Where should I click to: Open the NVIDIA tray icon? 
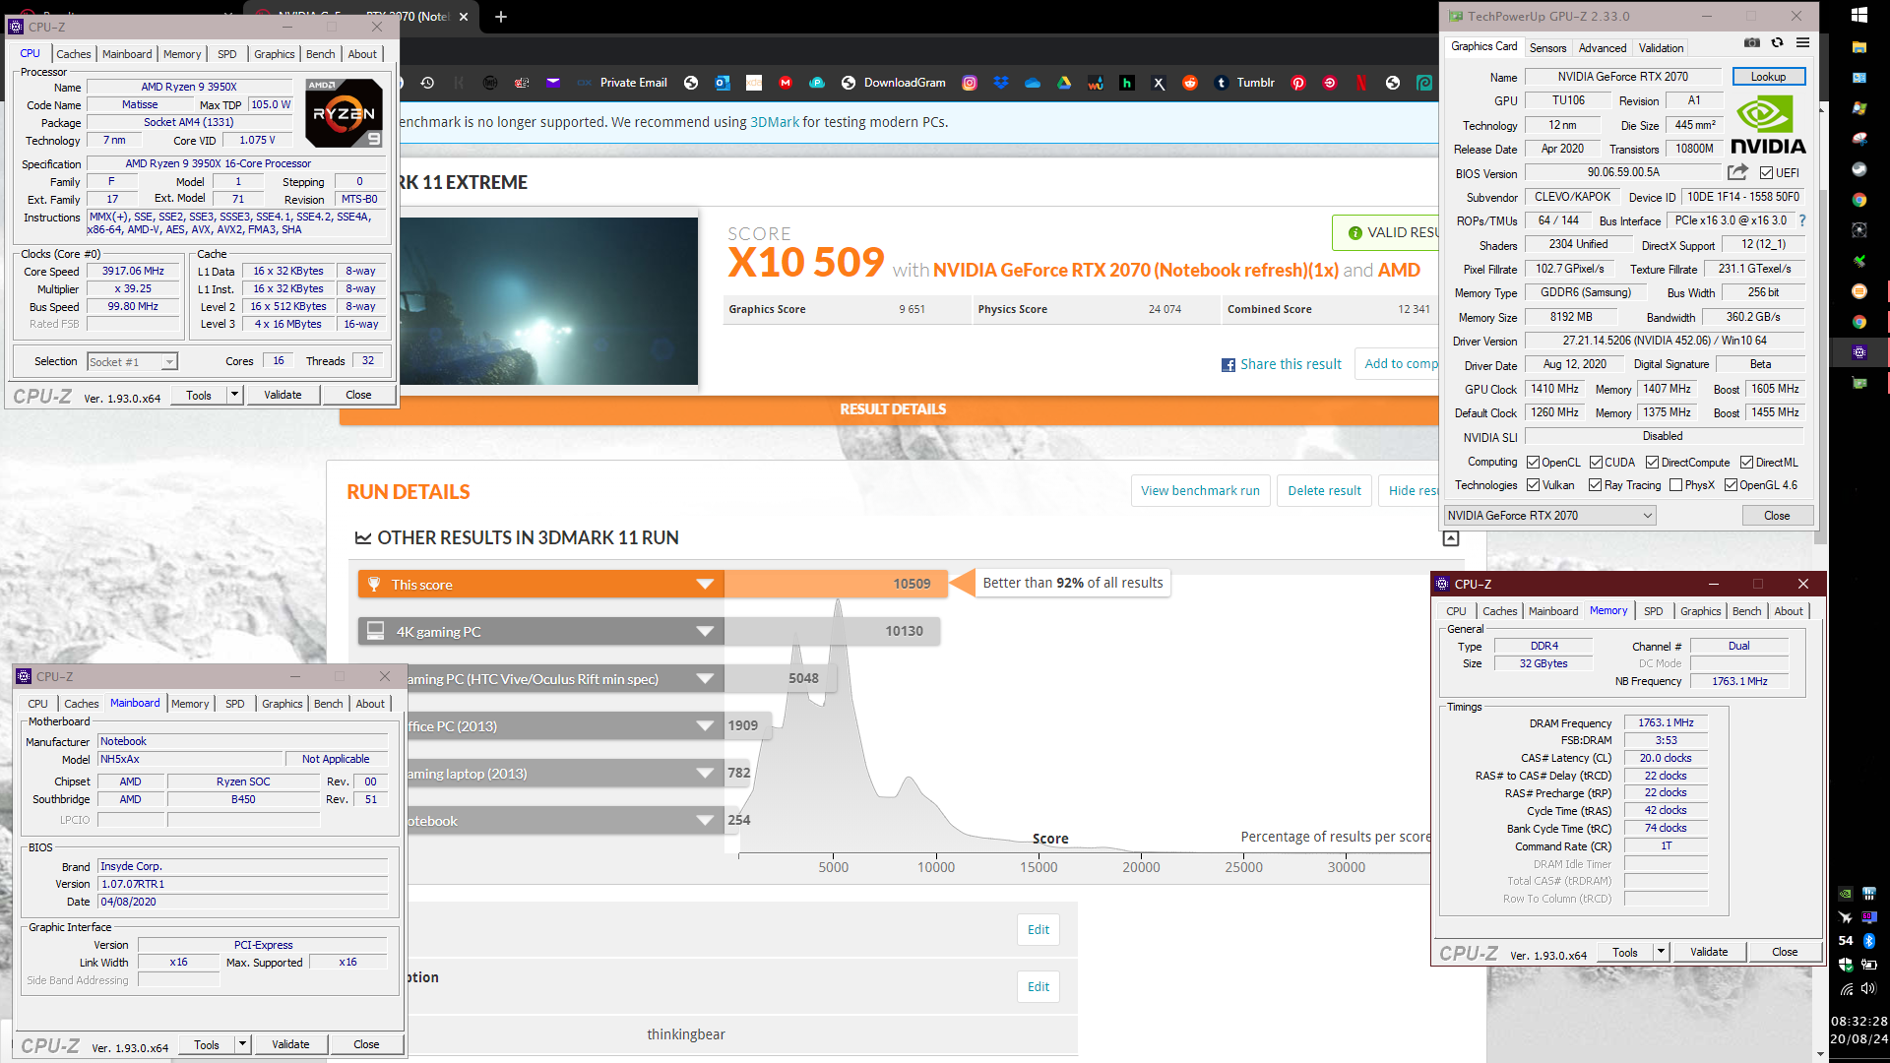click(1846, 894)
